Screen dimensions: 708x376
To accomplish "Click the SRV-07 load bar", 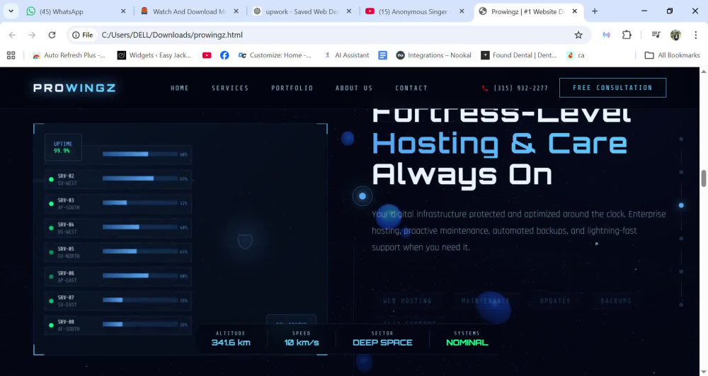I will (x=140, y=300).
